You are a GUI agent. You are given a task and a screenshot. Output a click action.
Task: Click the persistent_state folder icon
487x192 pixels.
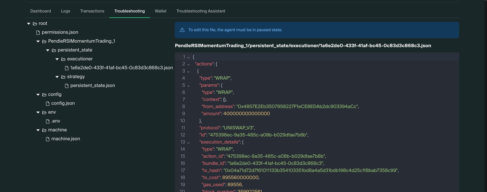pos(54,50)
